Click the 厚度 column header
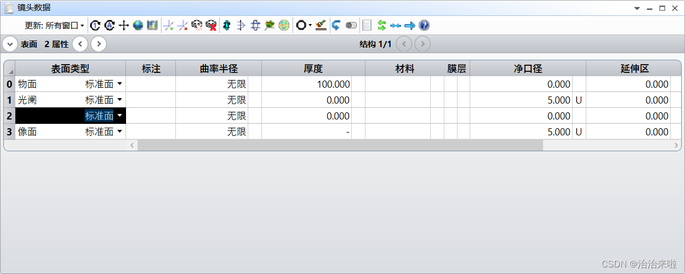The width and height of the screenshot is (685, 274). 313,68
